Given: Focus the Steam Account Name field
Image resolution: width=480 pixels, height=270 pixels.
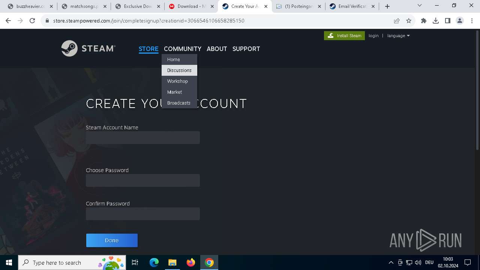Looking at the screenshot, I should click(143, 138).
